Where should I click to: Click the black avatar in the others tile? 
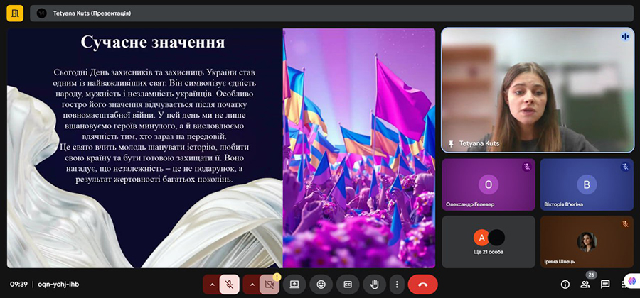(x=496, y=238)
